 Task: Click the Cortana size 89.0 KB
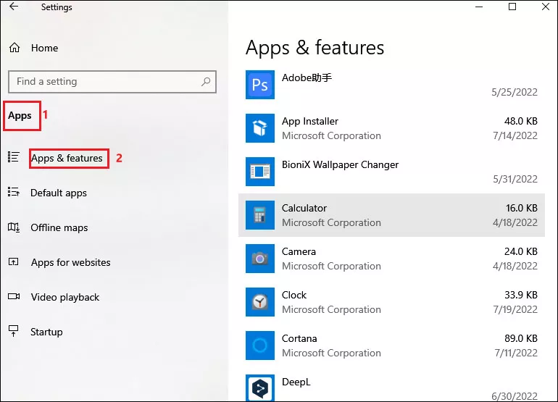(x=521, y=338)
